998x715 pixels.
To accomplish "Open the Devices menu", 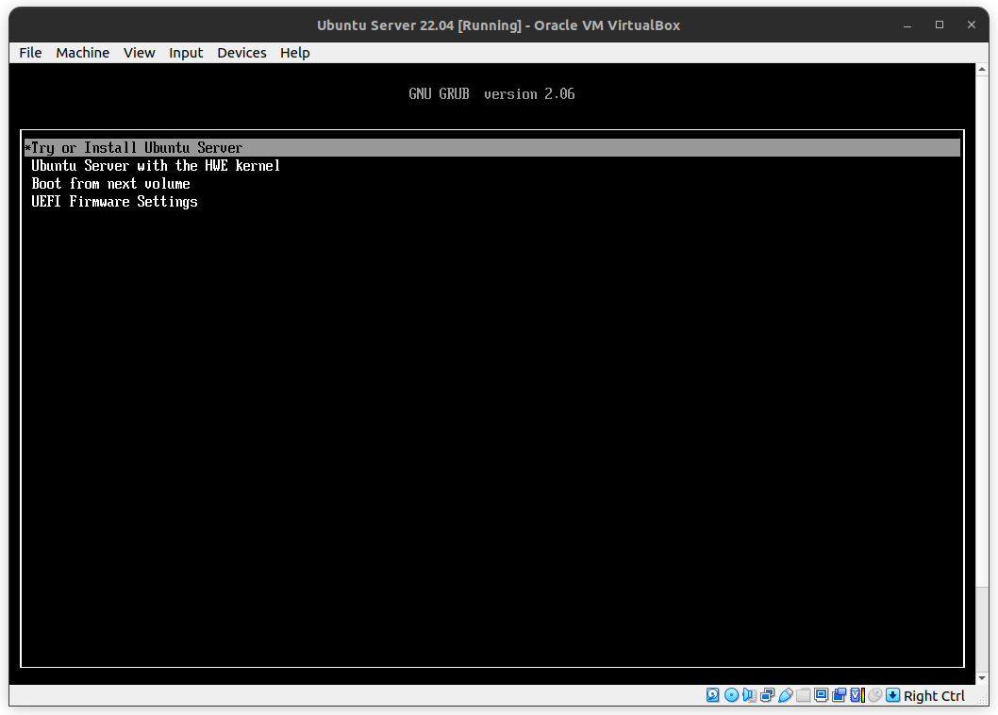I will pyautogui.click(x=241, y=53).
